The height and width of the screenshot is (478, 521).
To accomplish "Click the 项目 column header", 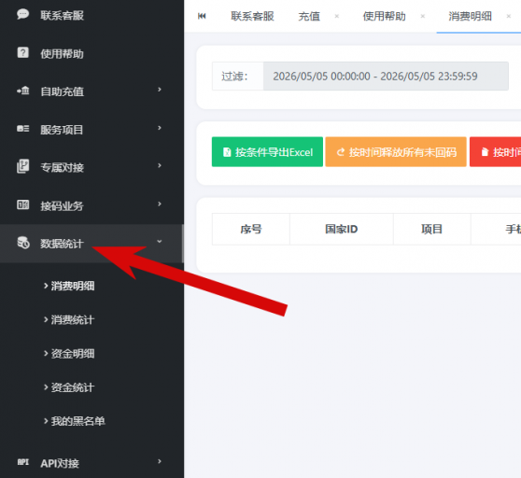I will pyautogui.click(x=431, y=230).
